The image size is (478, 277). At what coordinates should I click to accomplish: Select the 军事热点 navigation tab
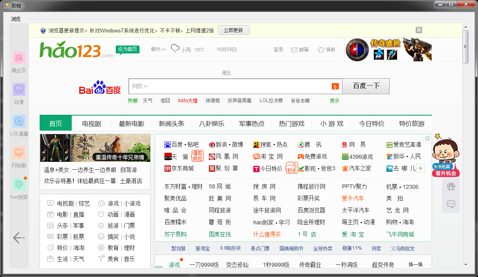point(252,123)
